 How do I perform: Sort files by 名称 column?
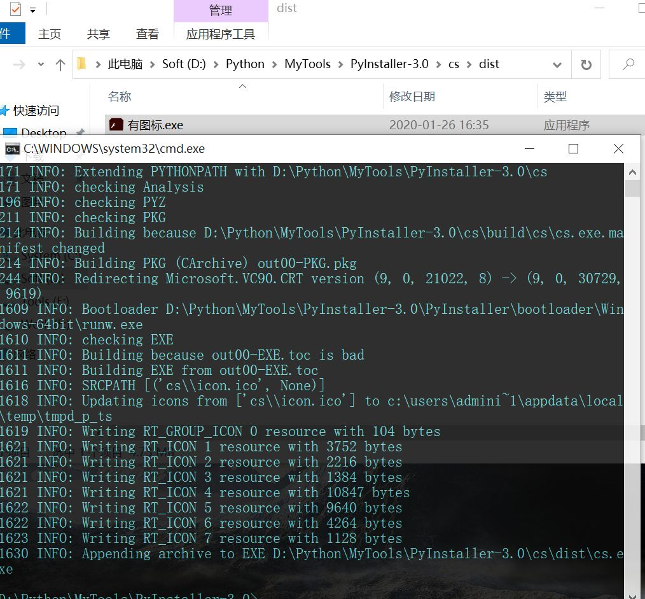(120, 96)
